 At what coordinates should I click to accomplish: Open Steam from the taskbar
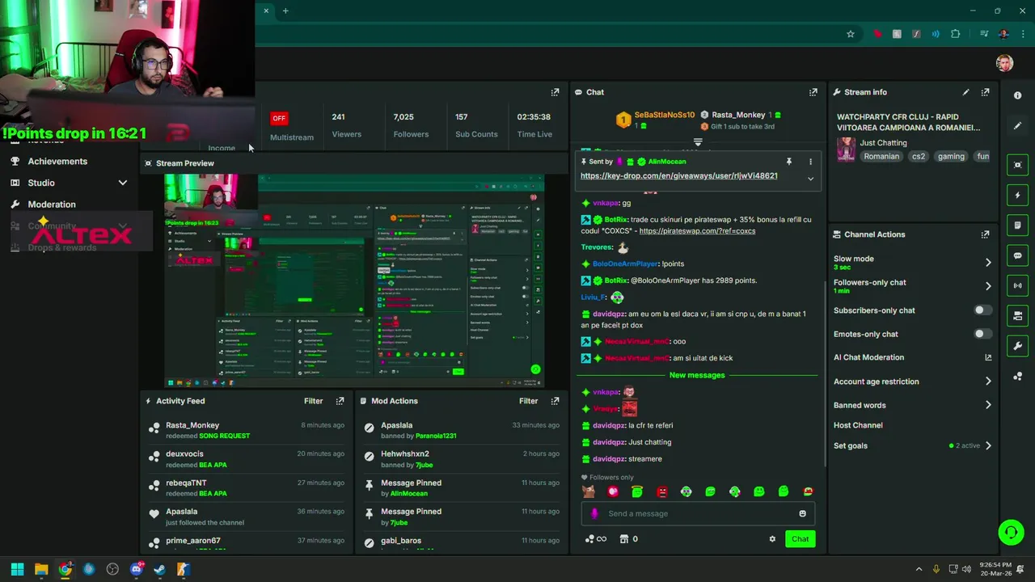[x=159, y=569]
